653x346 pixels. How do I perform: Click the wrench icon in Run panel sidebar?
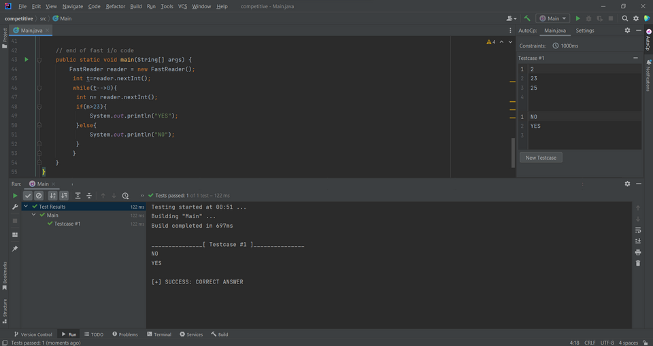point(15,207)
